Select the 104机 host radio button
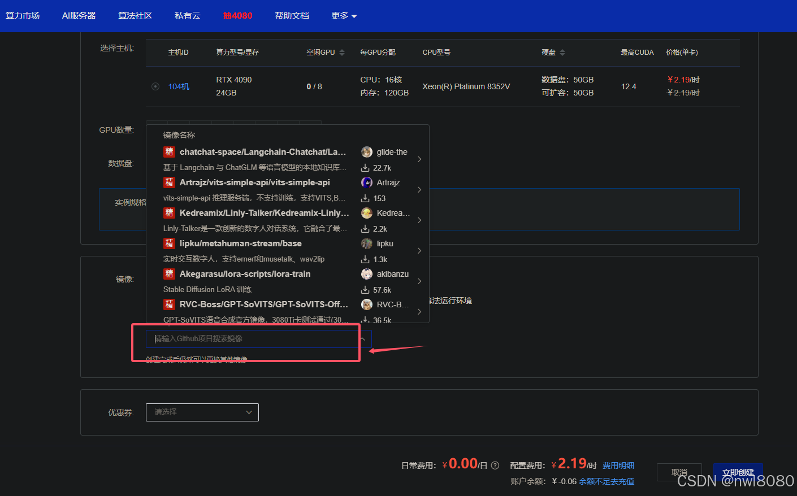The width and height of the screenshot is (797, 496). (155, 86)
